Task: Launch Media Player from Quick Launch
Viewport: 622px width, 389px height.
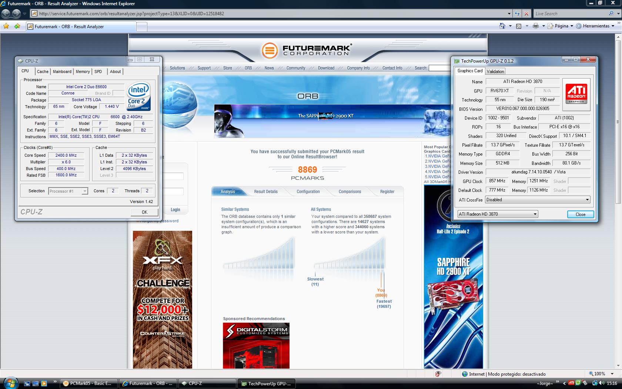Action: 44,383
